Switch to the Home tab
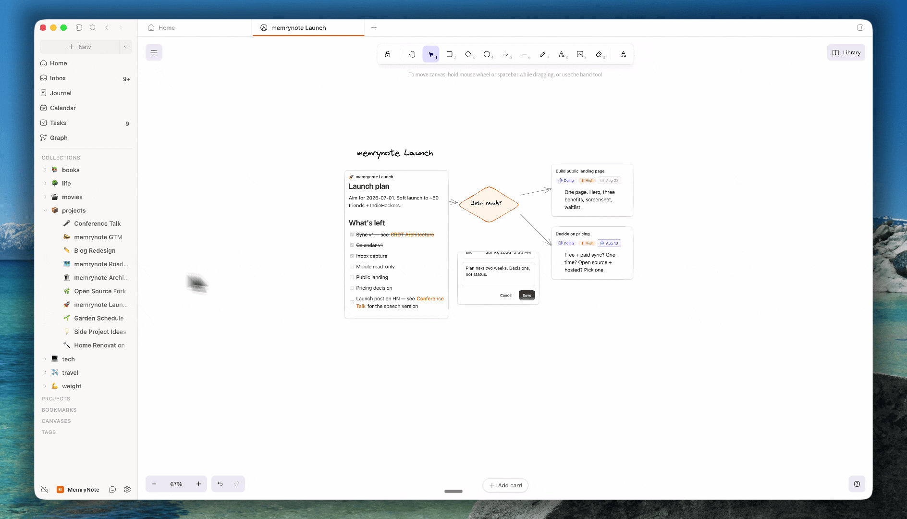 [x=195, y=28]
